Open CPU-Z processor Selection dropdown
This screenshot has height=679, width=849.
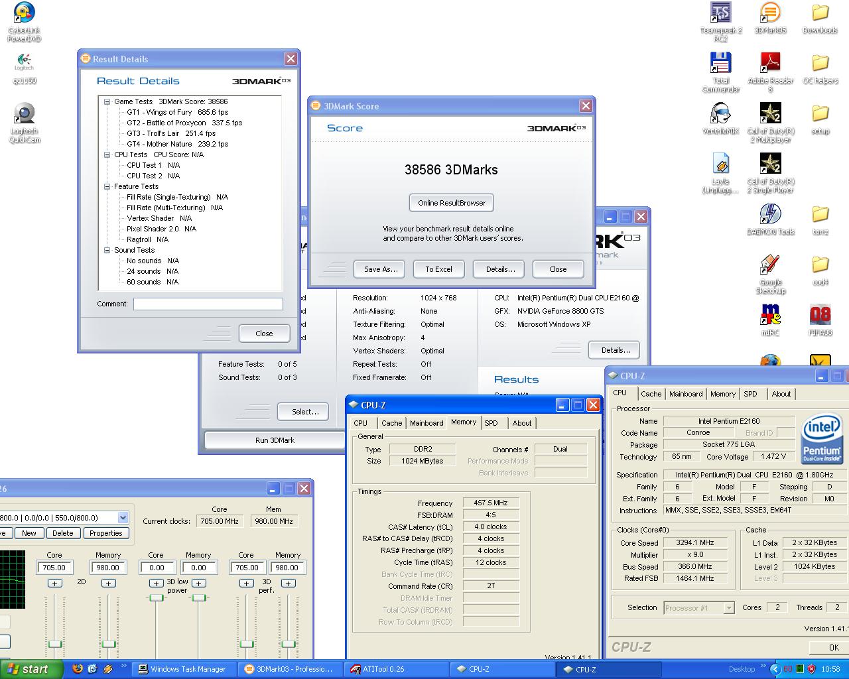tap(729, 608)
